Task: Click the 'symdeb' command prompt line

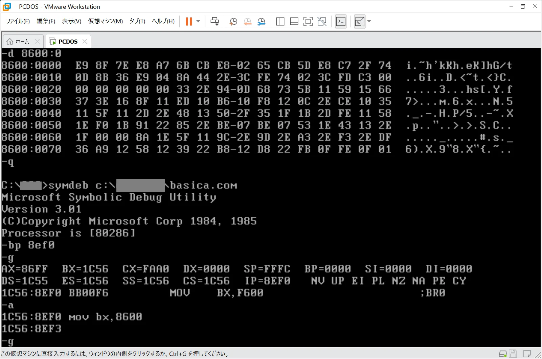Action: pyautogui.click(x=119, y=185)
